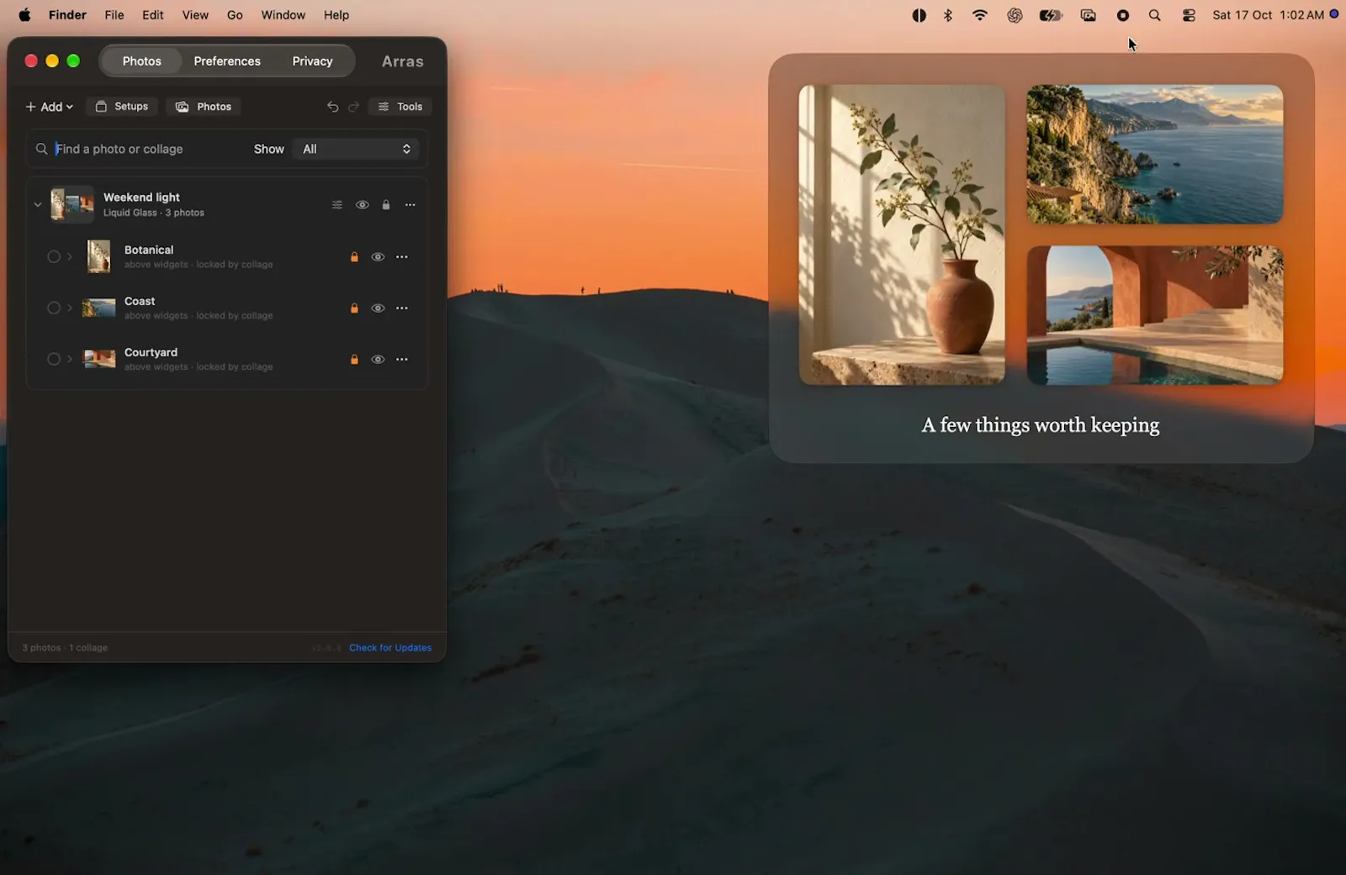This screenshot has height=875, width=1346.
Task: Open adjustment sliders for Weekend light
Action: [x=337, y=205]
